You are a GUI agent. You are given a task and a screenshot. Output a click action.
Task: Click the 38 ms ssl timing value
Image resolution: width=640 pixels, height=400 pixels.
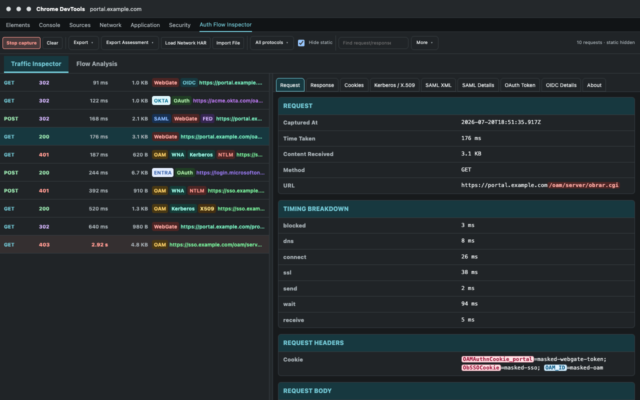click(x=469, y=272)
